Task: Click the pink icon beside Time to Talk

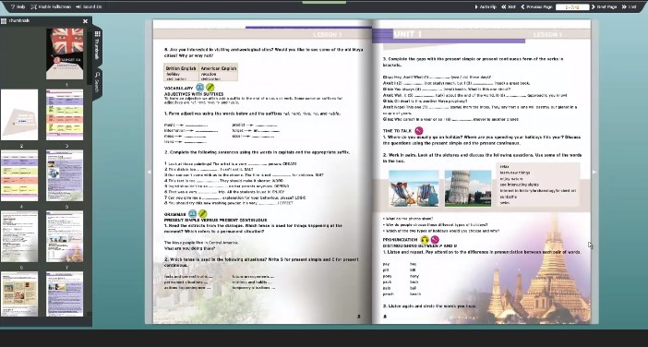Action: point(419,131)
